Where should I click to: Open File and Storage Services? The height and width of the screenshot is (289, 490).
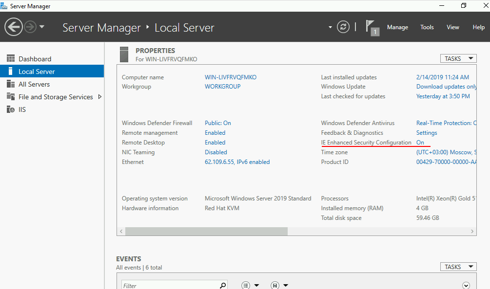[52, 97]
